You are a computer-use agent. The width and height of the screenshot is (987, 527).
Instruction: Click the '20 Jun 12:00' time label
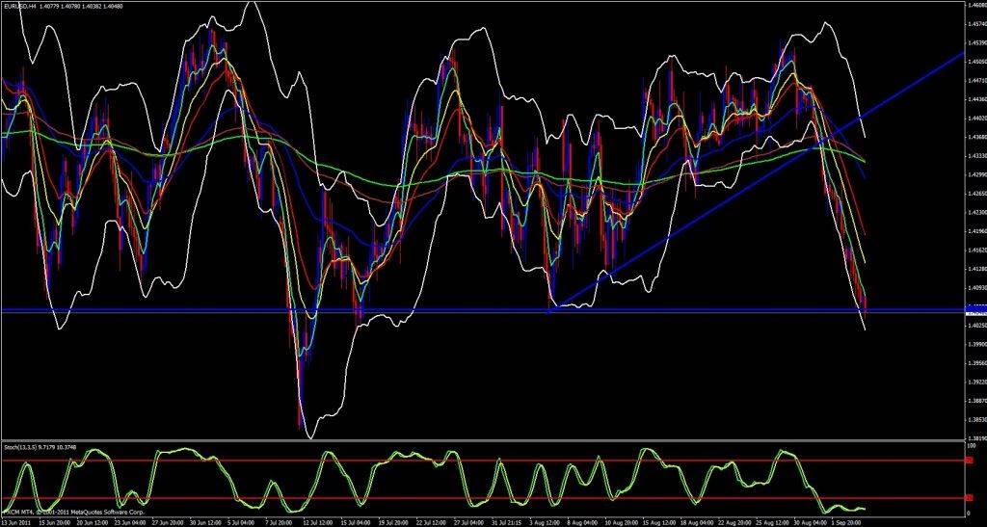pos(92,522)
